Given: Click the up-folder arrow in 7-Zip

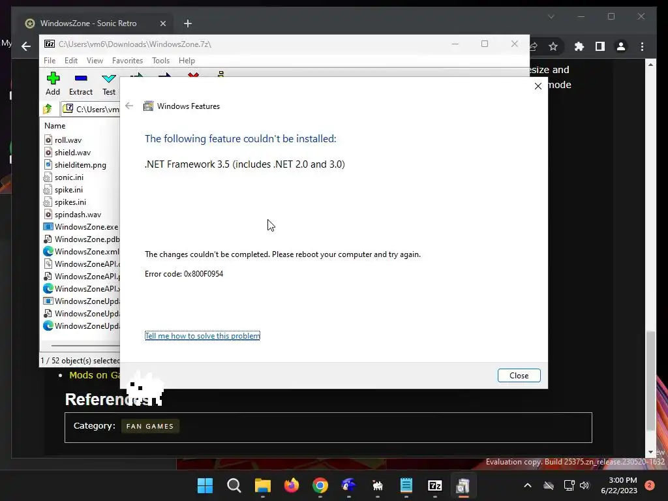Looking at the screenshot, I should pos(48,109).
